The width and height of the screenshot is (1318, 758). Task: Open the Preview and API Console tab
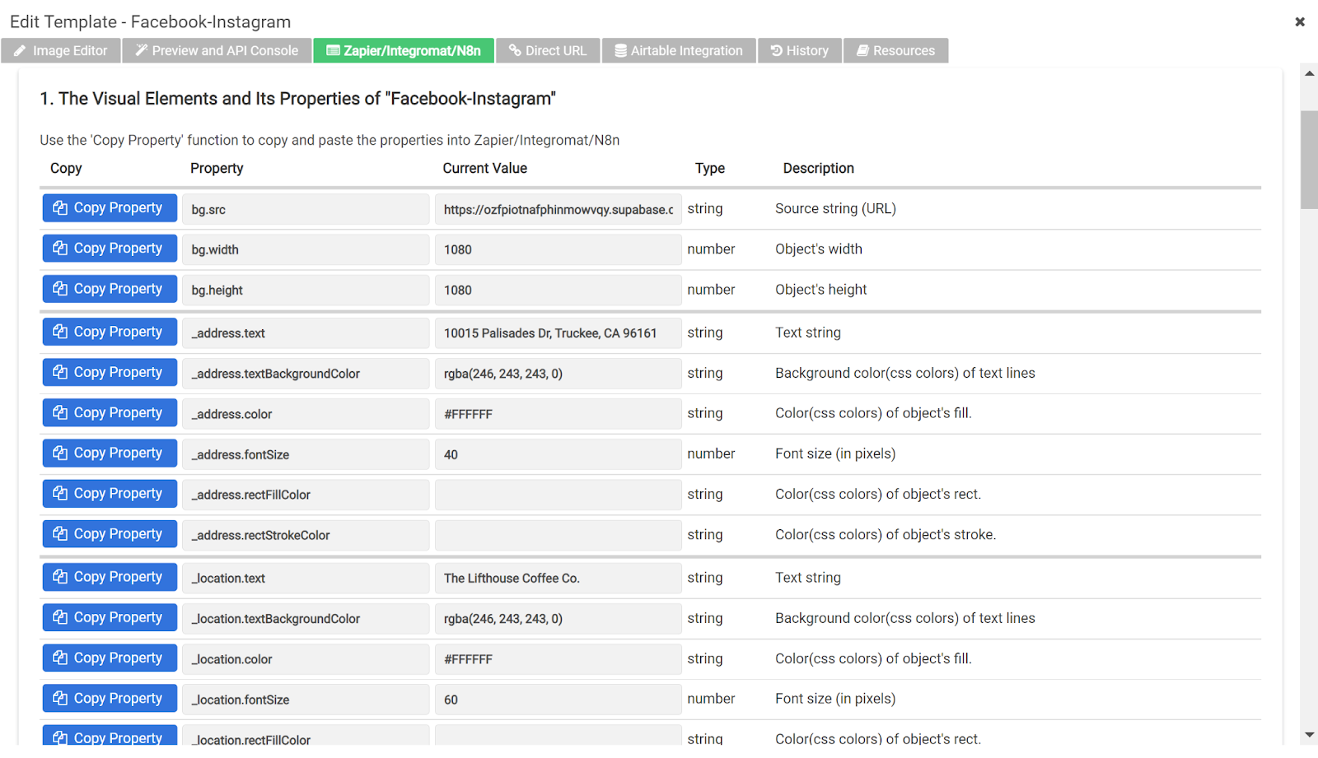coord(217,51)
